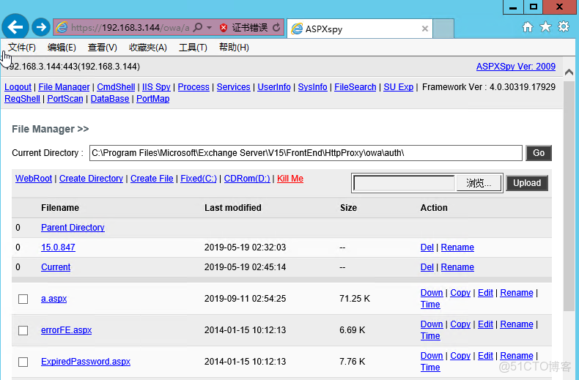Open the DataBase link
The width and height of the screenshot is (579, 380).
[x=110, y=99]
